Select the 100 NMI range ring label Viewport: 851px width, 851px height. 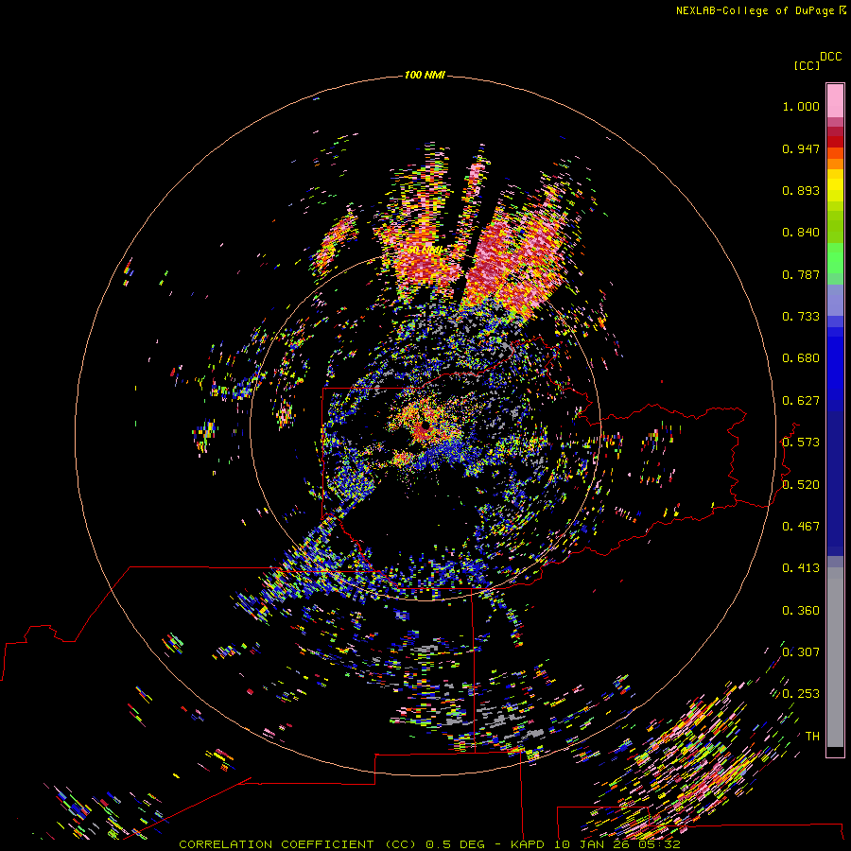tap(425, 75)
